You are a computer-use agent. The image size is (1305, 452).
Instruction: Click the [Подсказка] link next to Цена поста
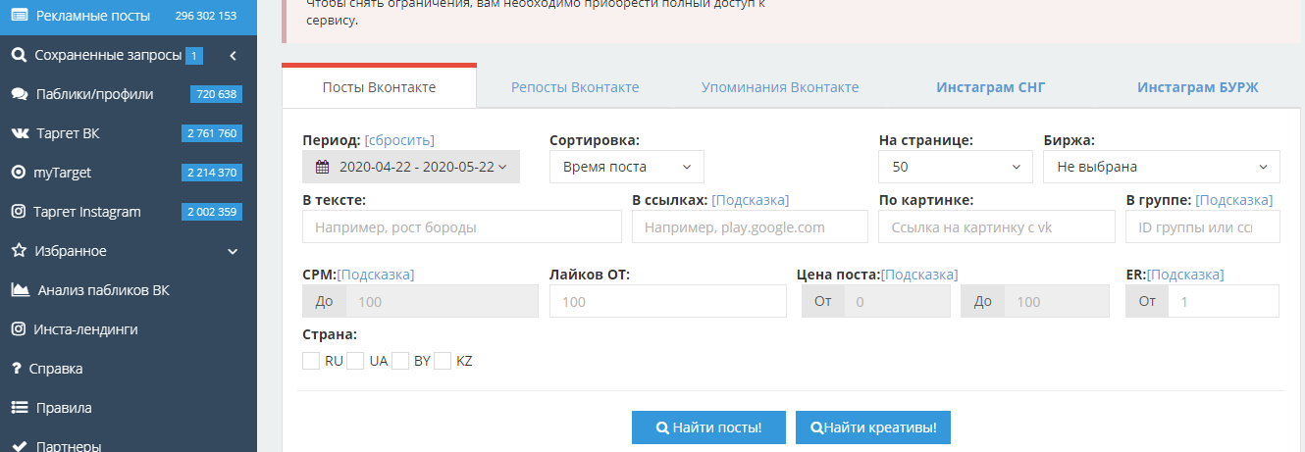[919, 275]
